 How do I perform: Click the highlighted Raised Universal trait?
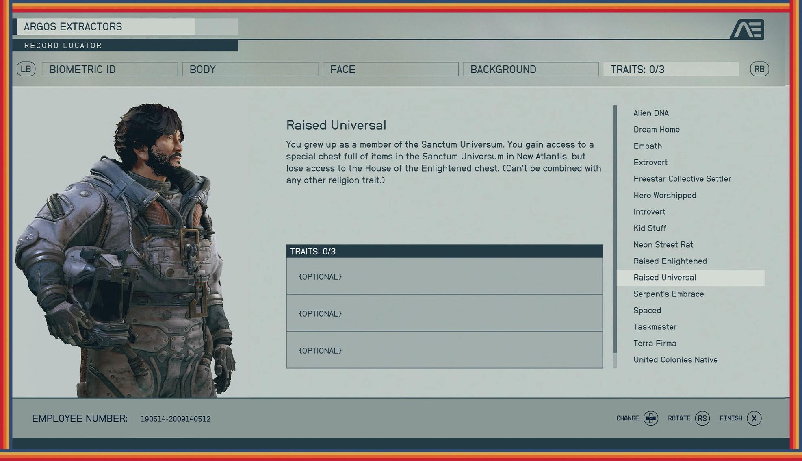pos(690,278)
